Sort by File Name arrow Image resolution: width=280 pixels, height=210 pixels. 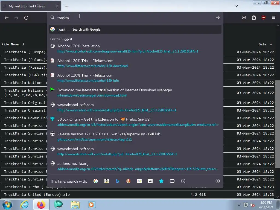[23, 44]
